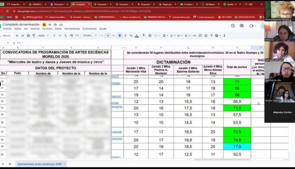Click the borders grid icon
The height and width of the screenshot is (169, 295).
150,36
